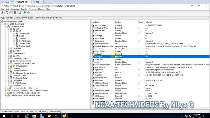Viewport: 210px width, 118px height.
Task: Open the Favorites menu
Action: click(x=15, y=9)
